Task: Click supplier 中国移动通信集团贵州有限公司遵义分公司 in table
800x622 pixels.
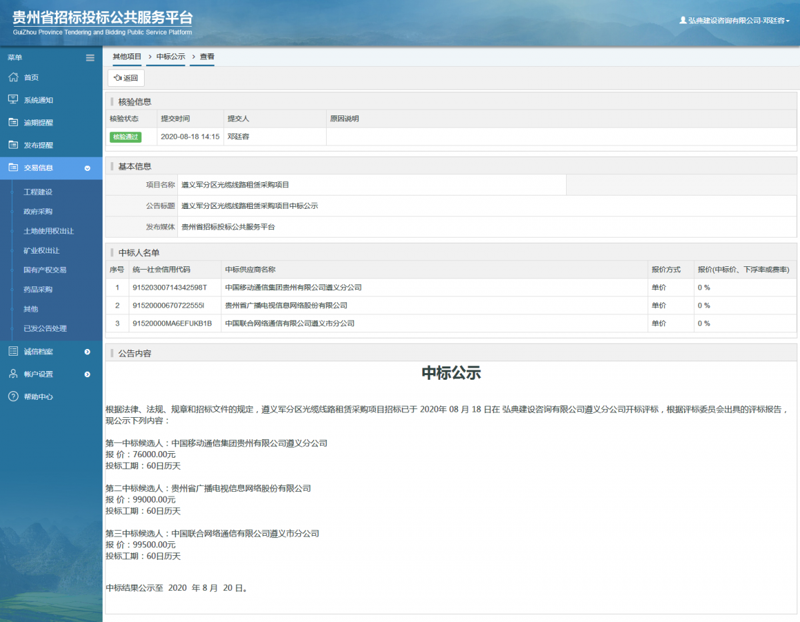Action: pos(293,288)
